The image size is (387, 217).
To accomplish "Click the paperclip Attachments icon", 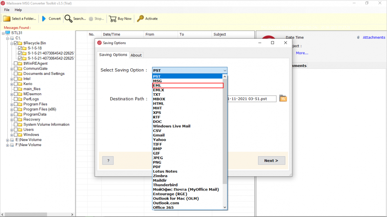I will pos(358,37).
